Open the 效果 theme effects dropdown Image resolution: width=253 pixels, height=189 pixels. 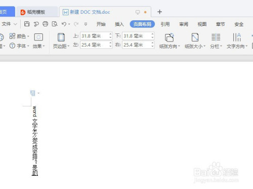(38, 41)
